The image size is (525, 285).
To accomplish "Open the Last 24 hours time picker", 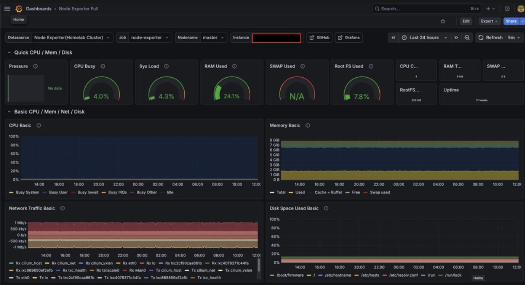I will tap(425, 38).
